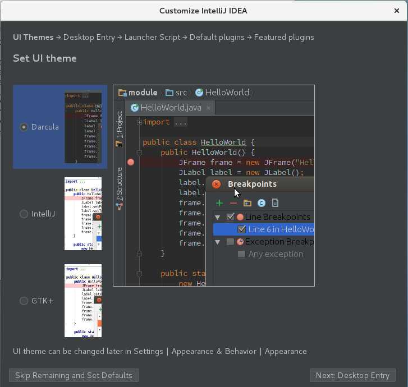
Task: Toggle the Line Breakpoints checkbox
Action: click(230, 216)
